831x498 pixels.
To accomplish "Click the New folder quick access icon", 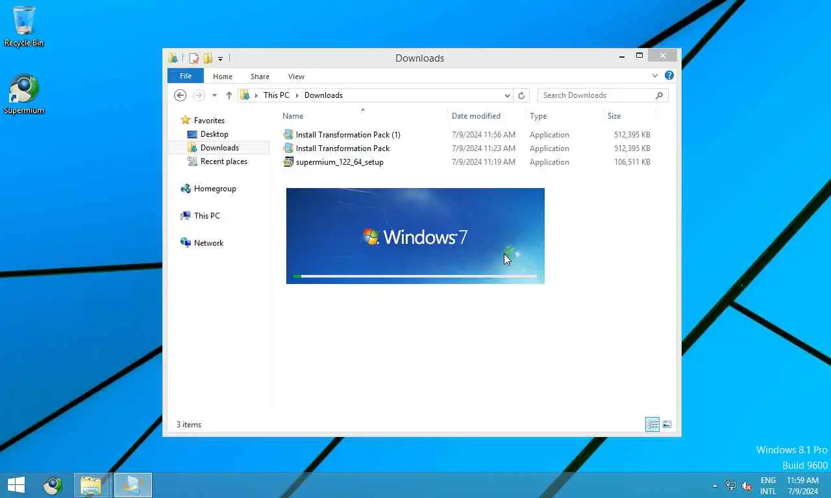I will point(208,58).
